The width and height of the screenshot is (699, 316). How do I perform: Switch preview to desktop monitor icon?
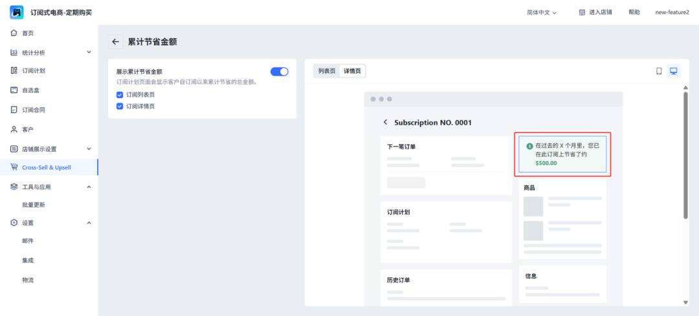674,71
